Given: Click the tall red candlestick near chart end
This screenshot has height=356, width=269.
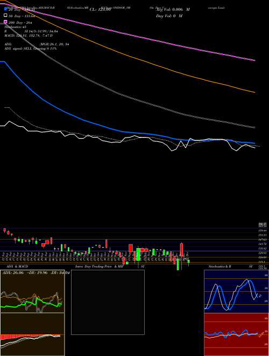Looking at the screenshot, I should click(x=181, y=250).
